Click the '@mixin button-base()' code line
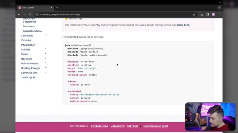Viewport: 238px width, 133px height. click(x=78, y=45)
